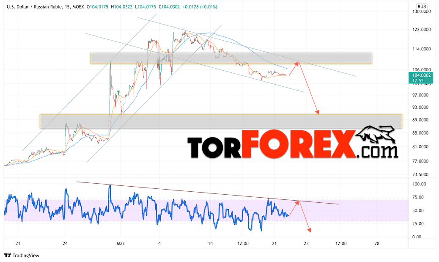Click the 28 date label on time axis
The height and width of the screenshot is (262, 439).
(x=377, y=243)
